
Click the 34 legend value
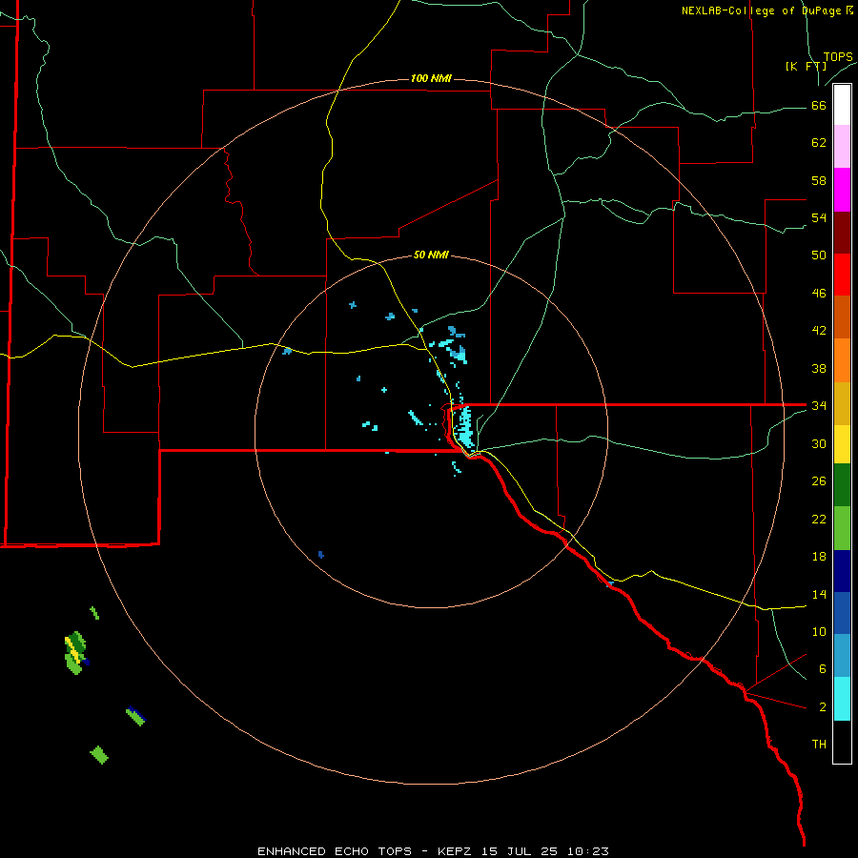[x=819, y=405]
